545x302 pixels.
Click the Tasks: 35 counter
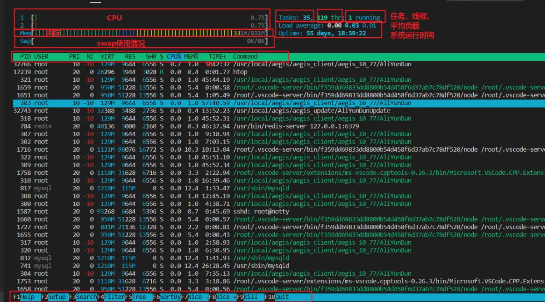tap(296, 18)
